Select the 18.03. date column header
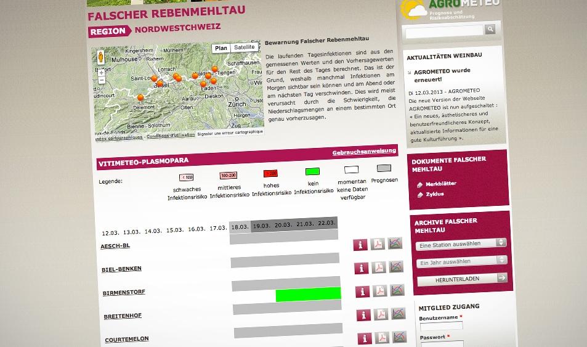This screenshot has height=347, width=587. [240, 227]
